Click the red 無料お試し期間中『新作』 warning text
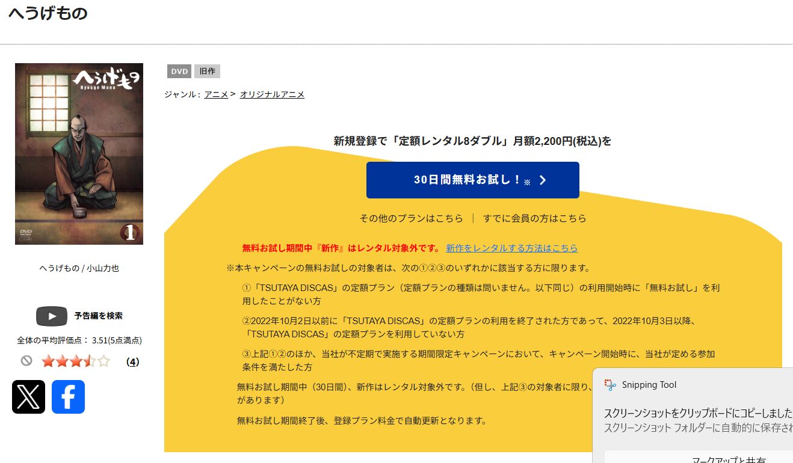 tap(341, 248)
